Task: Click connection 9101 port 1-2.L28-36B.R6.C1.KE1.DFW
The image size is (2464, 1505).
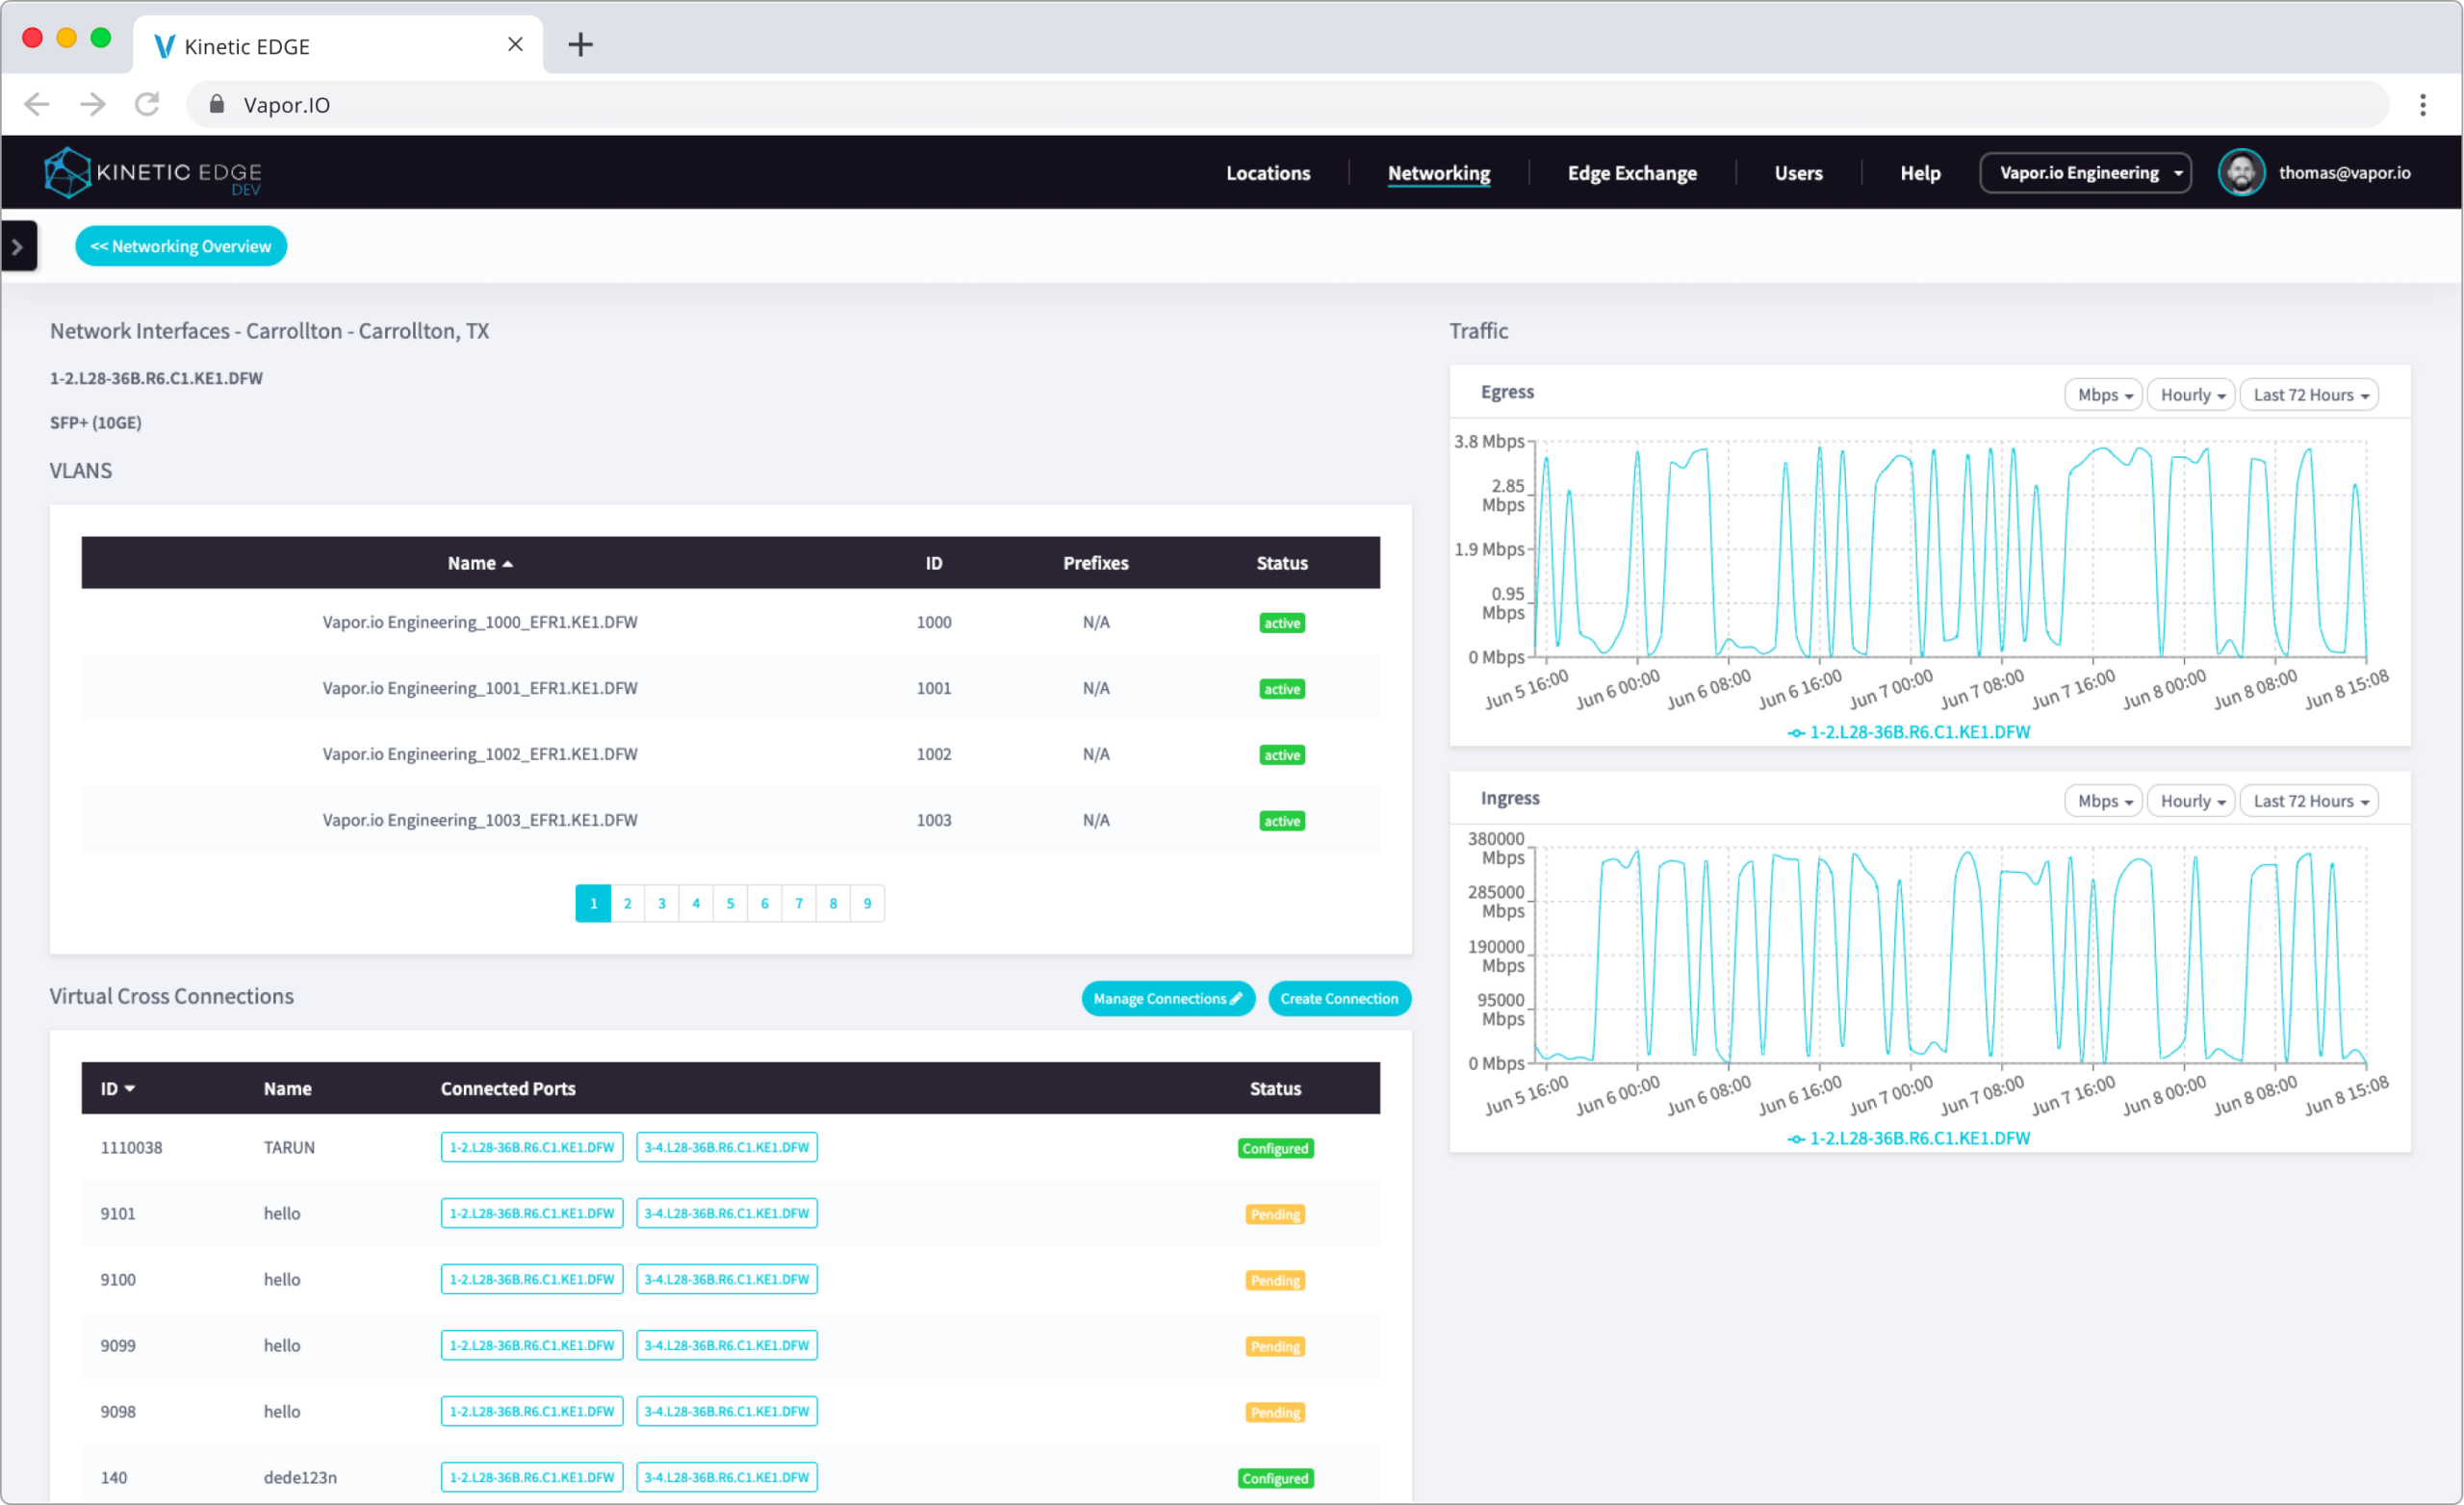Action: (532, 1214)
